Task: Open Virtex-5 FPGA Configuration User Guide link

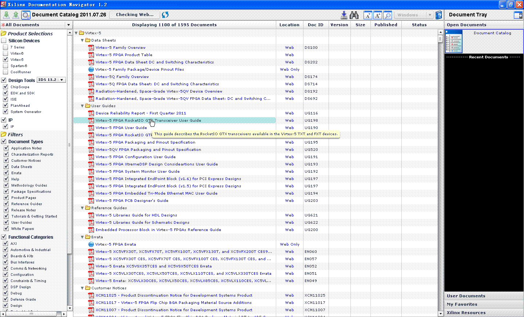Action: click(136, 157)
